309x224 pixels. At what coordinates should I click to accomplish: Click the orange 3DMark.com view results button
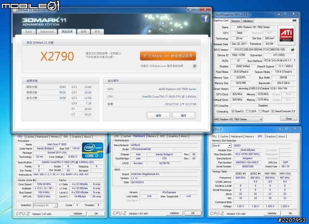click(168, 56)
